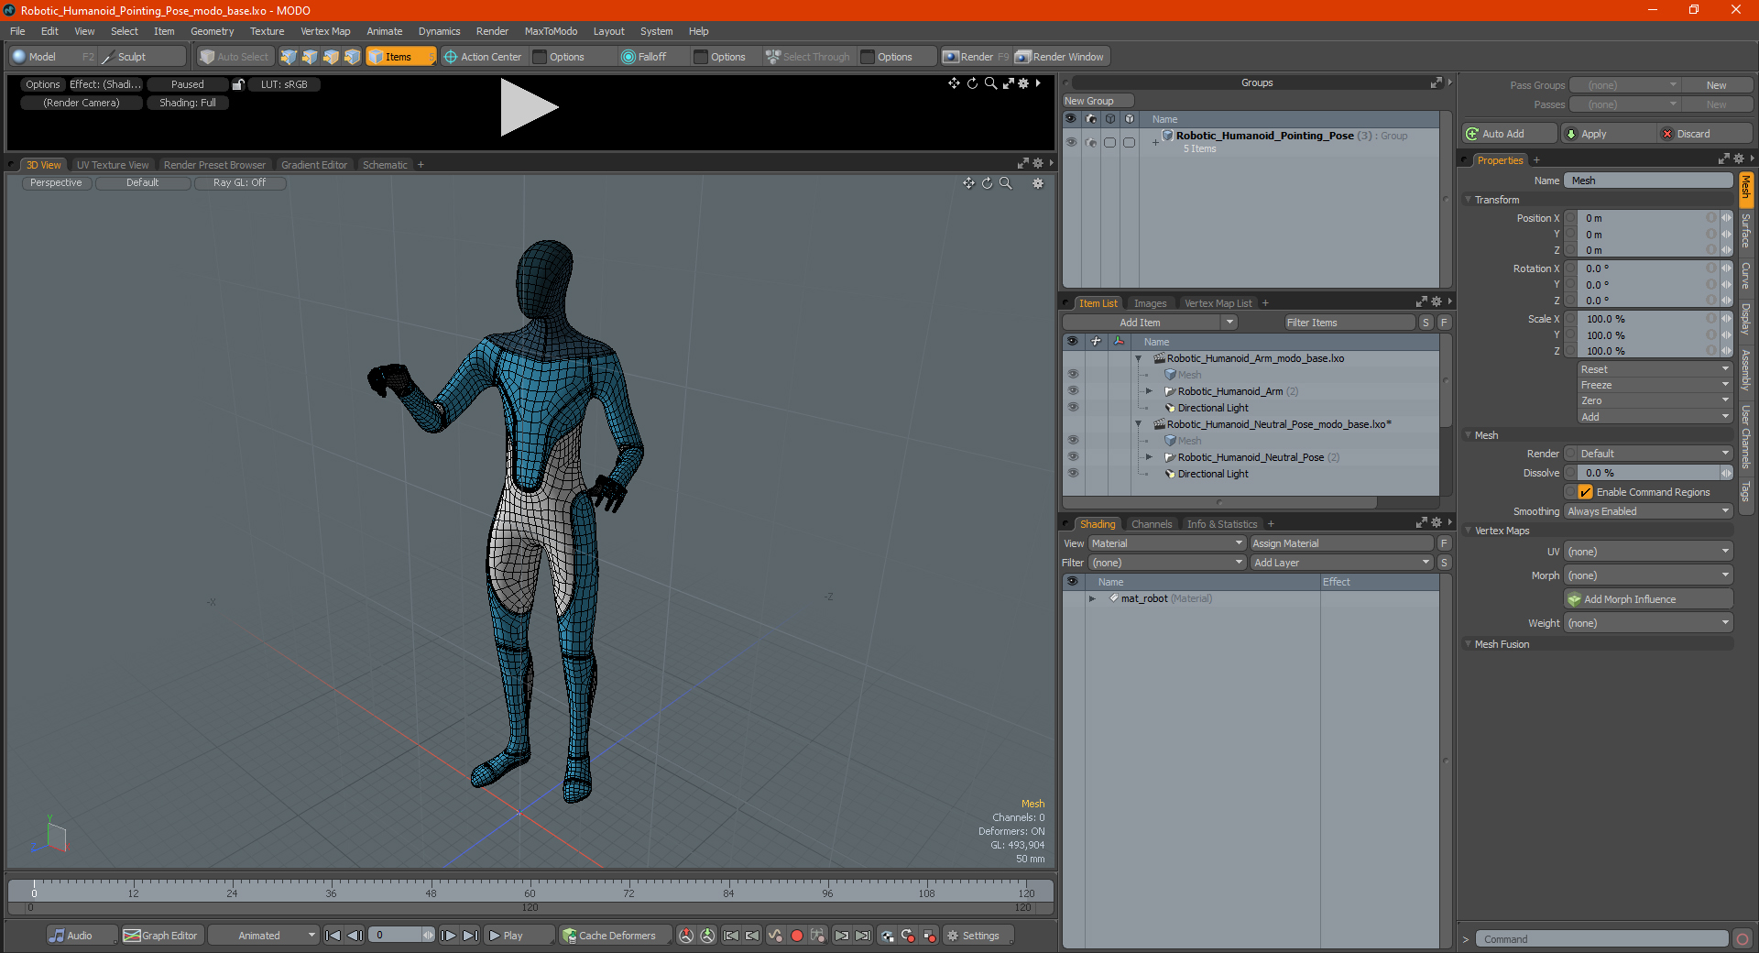Screen dimensions: 1759x953
Task: Toggle visibility of Robotic_Humanoid_Arm Mesh item
Action: 1073,375
